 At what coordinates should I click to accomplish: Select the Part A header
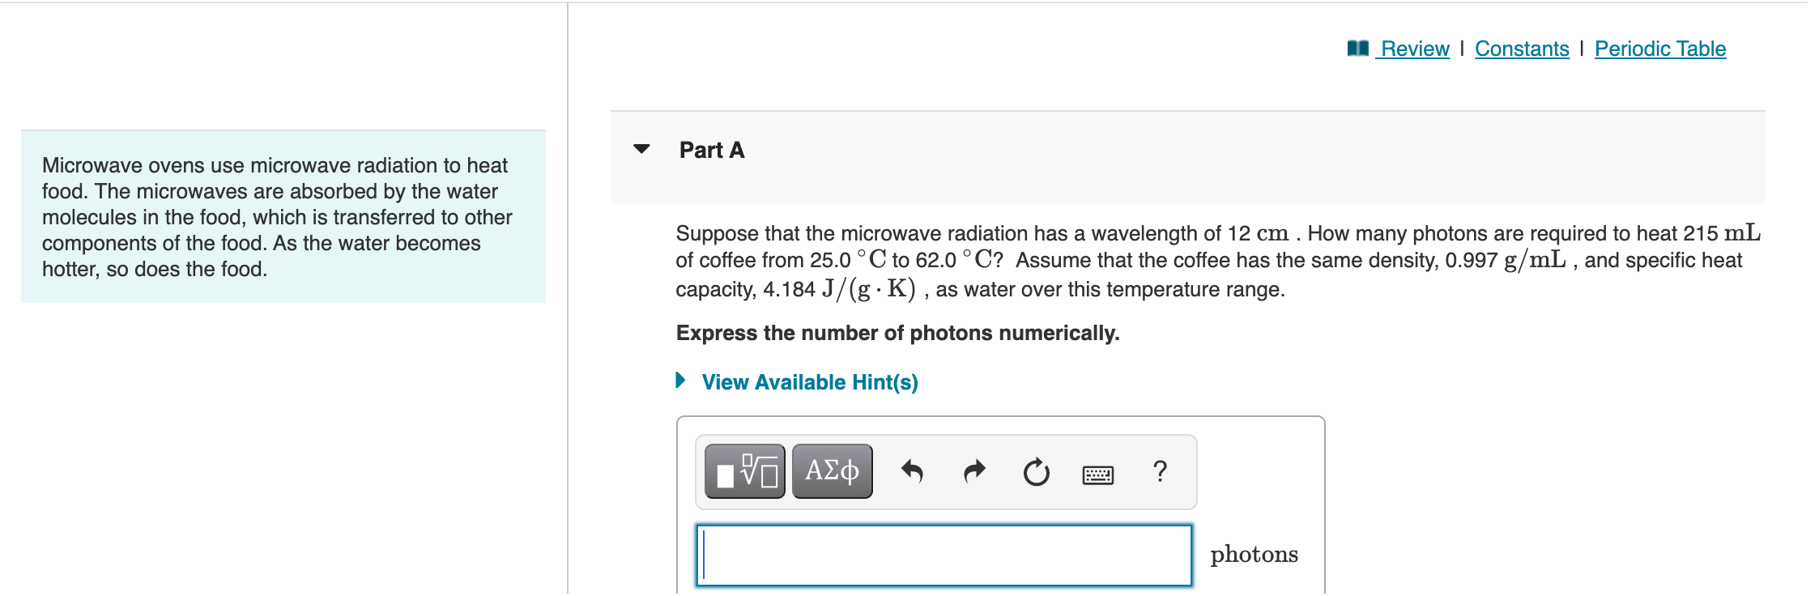click(x=711, y=149)
